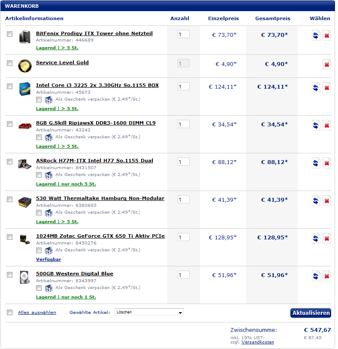Open BitFenix Prodigy case thumbnail
This screenshot has width=338, height=349.
pyautogui.click(x=24, y=36)
